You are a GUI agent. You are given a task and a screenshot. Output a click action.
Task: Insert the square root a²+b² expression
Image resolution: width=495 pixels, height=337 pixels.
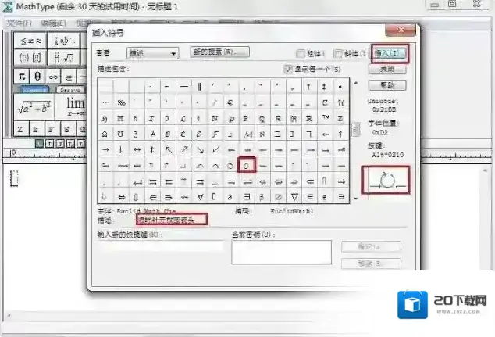pos(34,107)
